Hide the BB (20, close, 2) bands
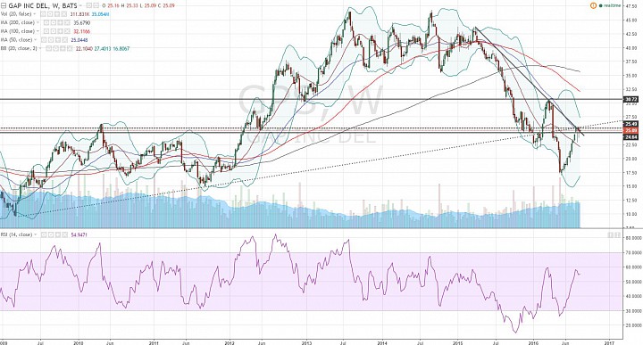Screen dimensions: 643x345 [48, 48]
